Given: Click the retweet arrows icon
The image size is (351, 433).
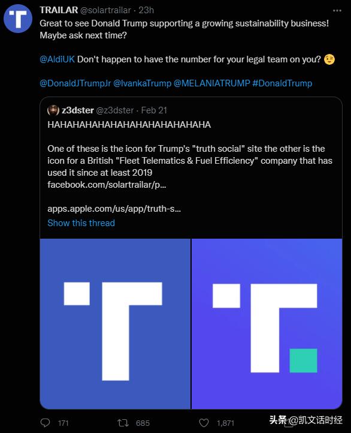Looking at the screenshot, I should (x=123, y=423).
